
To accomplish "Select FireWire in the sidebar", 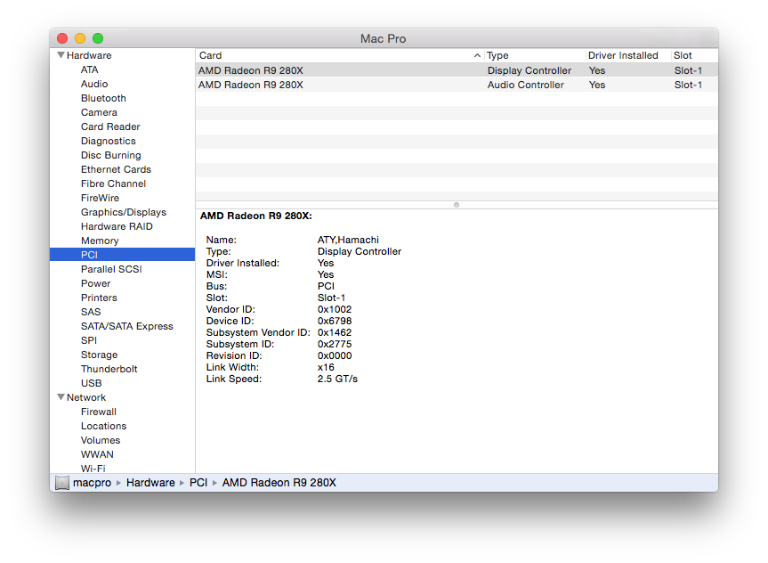I will pyautogui.click(x=100, y=198).
